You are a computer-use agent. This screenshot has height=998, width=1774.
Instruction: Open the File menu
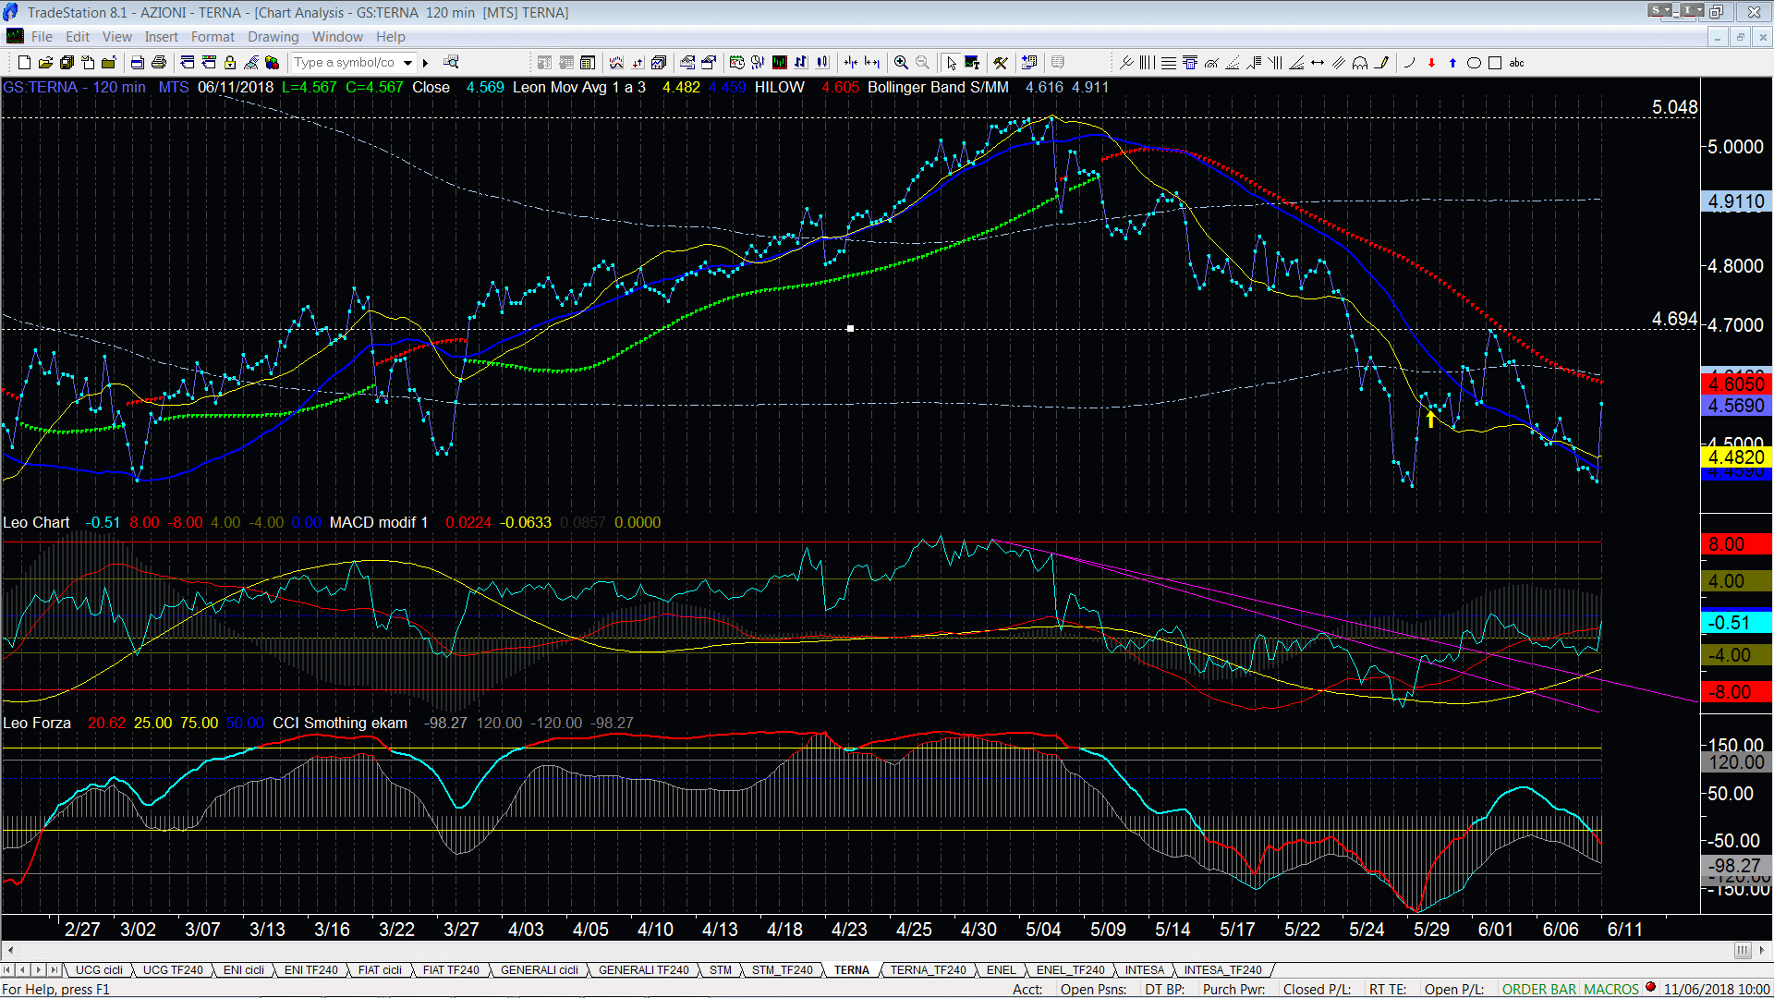pyautogui.click(x=42, y=37)
